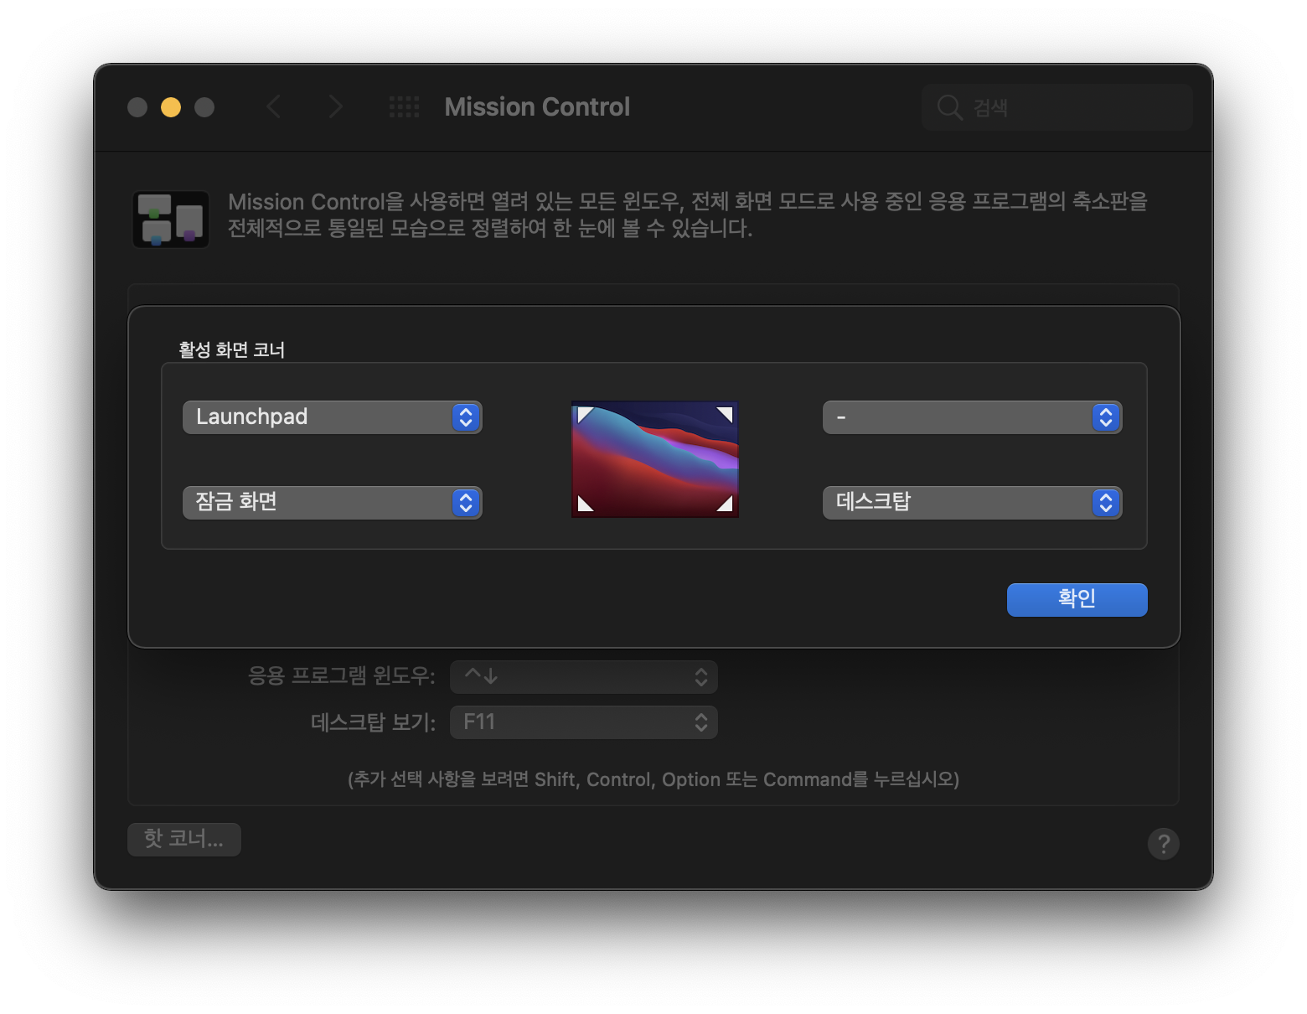Go forward with the right chevron
This screenshot has width=1307, height=1014.
pos(335,107)
